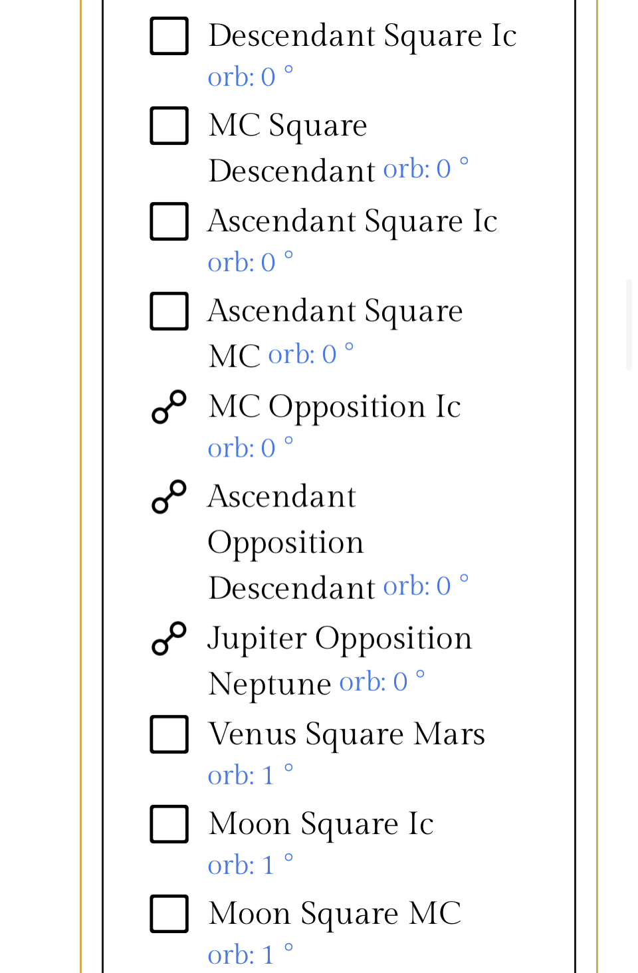638x973 pixels.
Task: Click the opposition symbol beside Jupiter Opposition Neptune
Action: [x=169, y=639]
